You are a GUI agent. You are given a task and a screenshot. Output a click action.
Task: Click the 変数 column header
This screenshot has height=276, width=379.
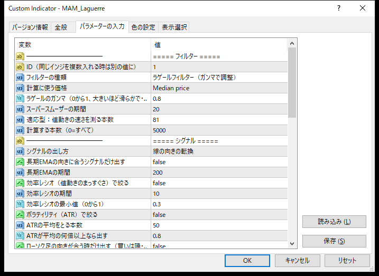(83, 45)
